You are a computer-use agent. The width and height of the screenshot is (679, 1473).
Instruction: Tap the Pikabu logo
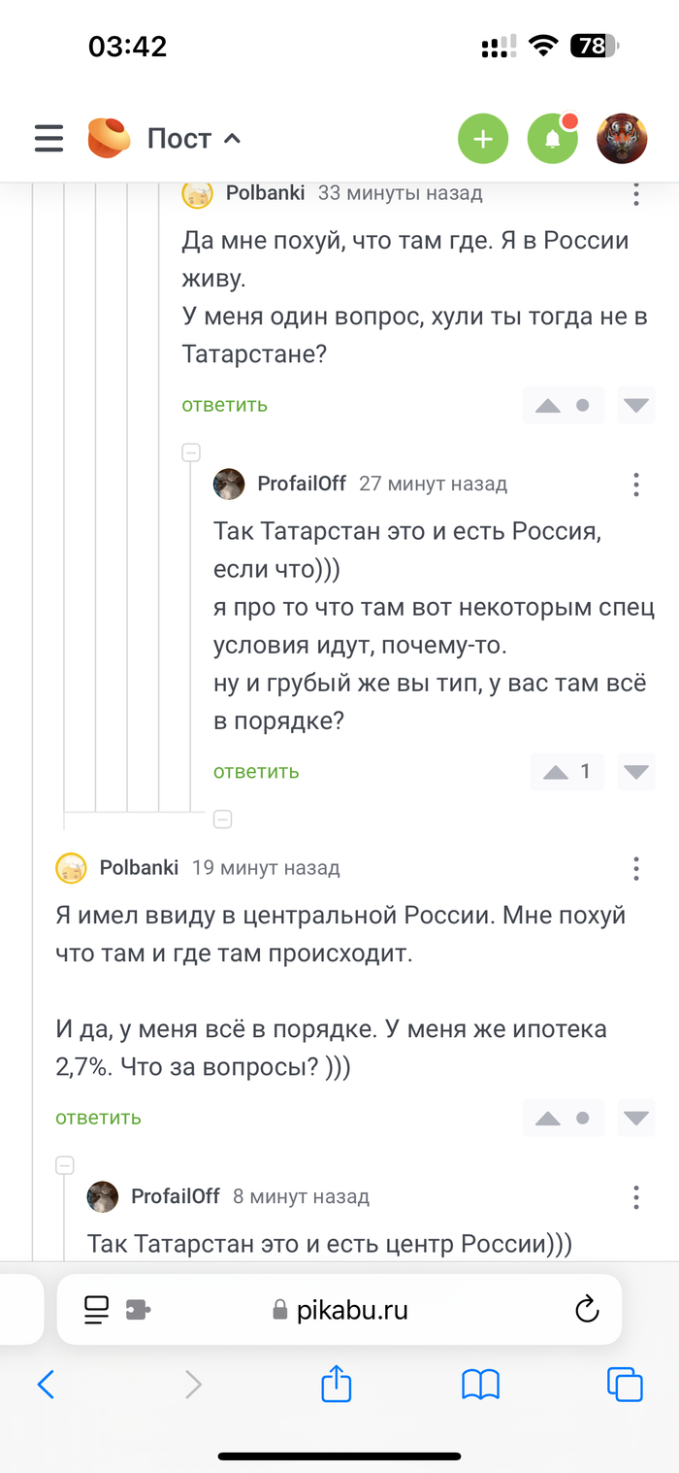109,138
